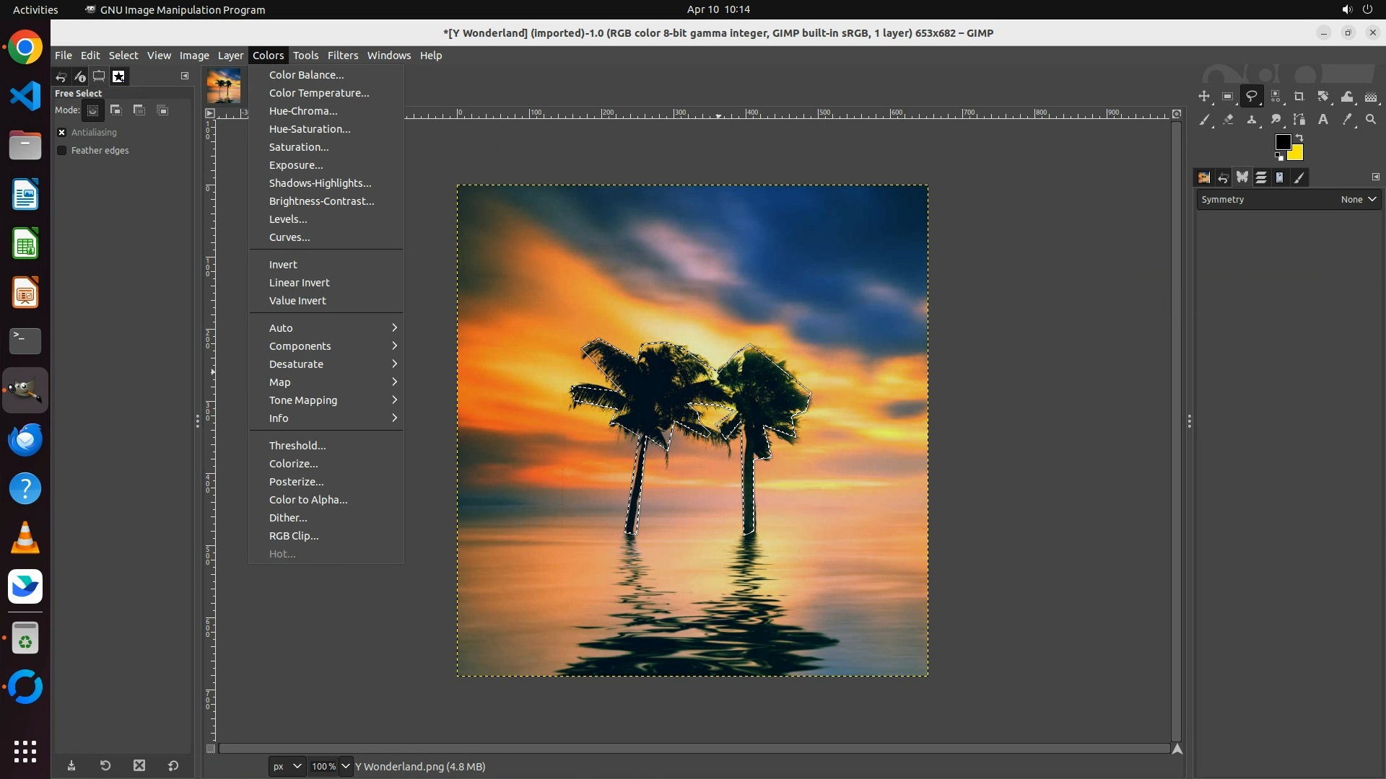Select the Eraser tool
The height and width of the screenshot is (779, 1386).
tap(1228, 120)
